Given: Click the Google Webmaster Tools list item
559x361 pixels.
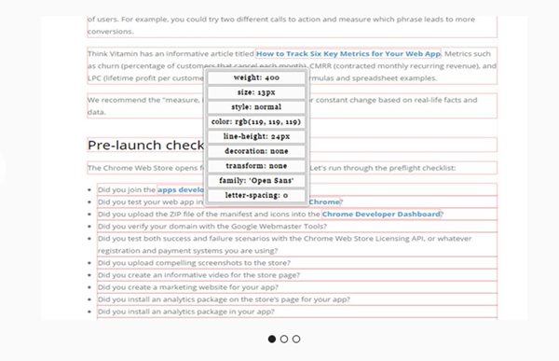Looking at the screenshot, I should tap(212, 226).
